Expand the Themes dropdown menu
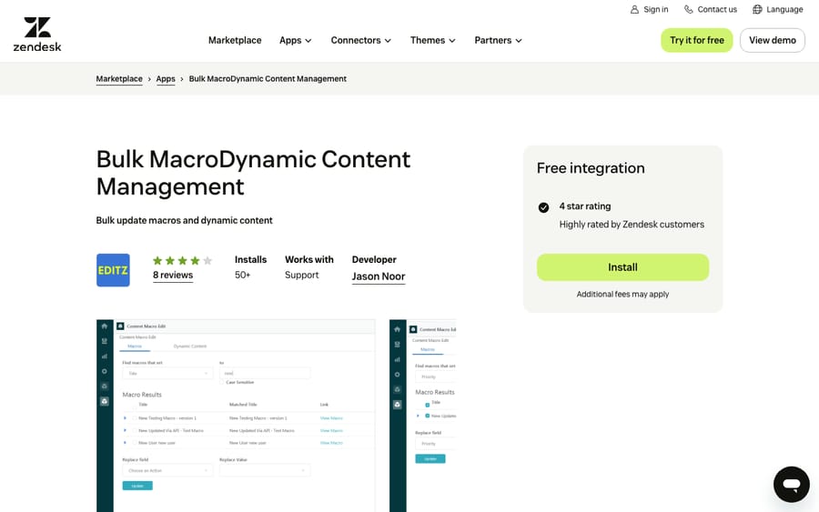819x512 pixels. (x=432, y=40)
